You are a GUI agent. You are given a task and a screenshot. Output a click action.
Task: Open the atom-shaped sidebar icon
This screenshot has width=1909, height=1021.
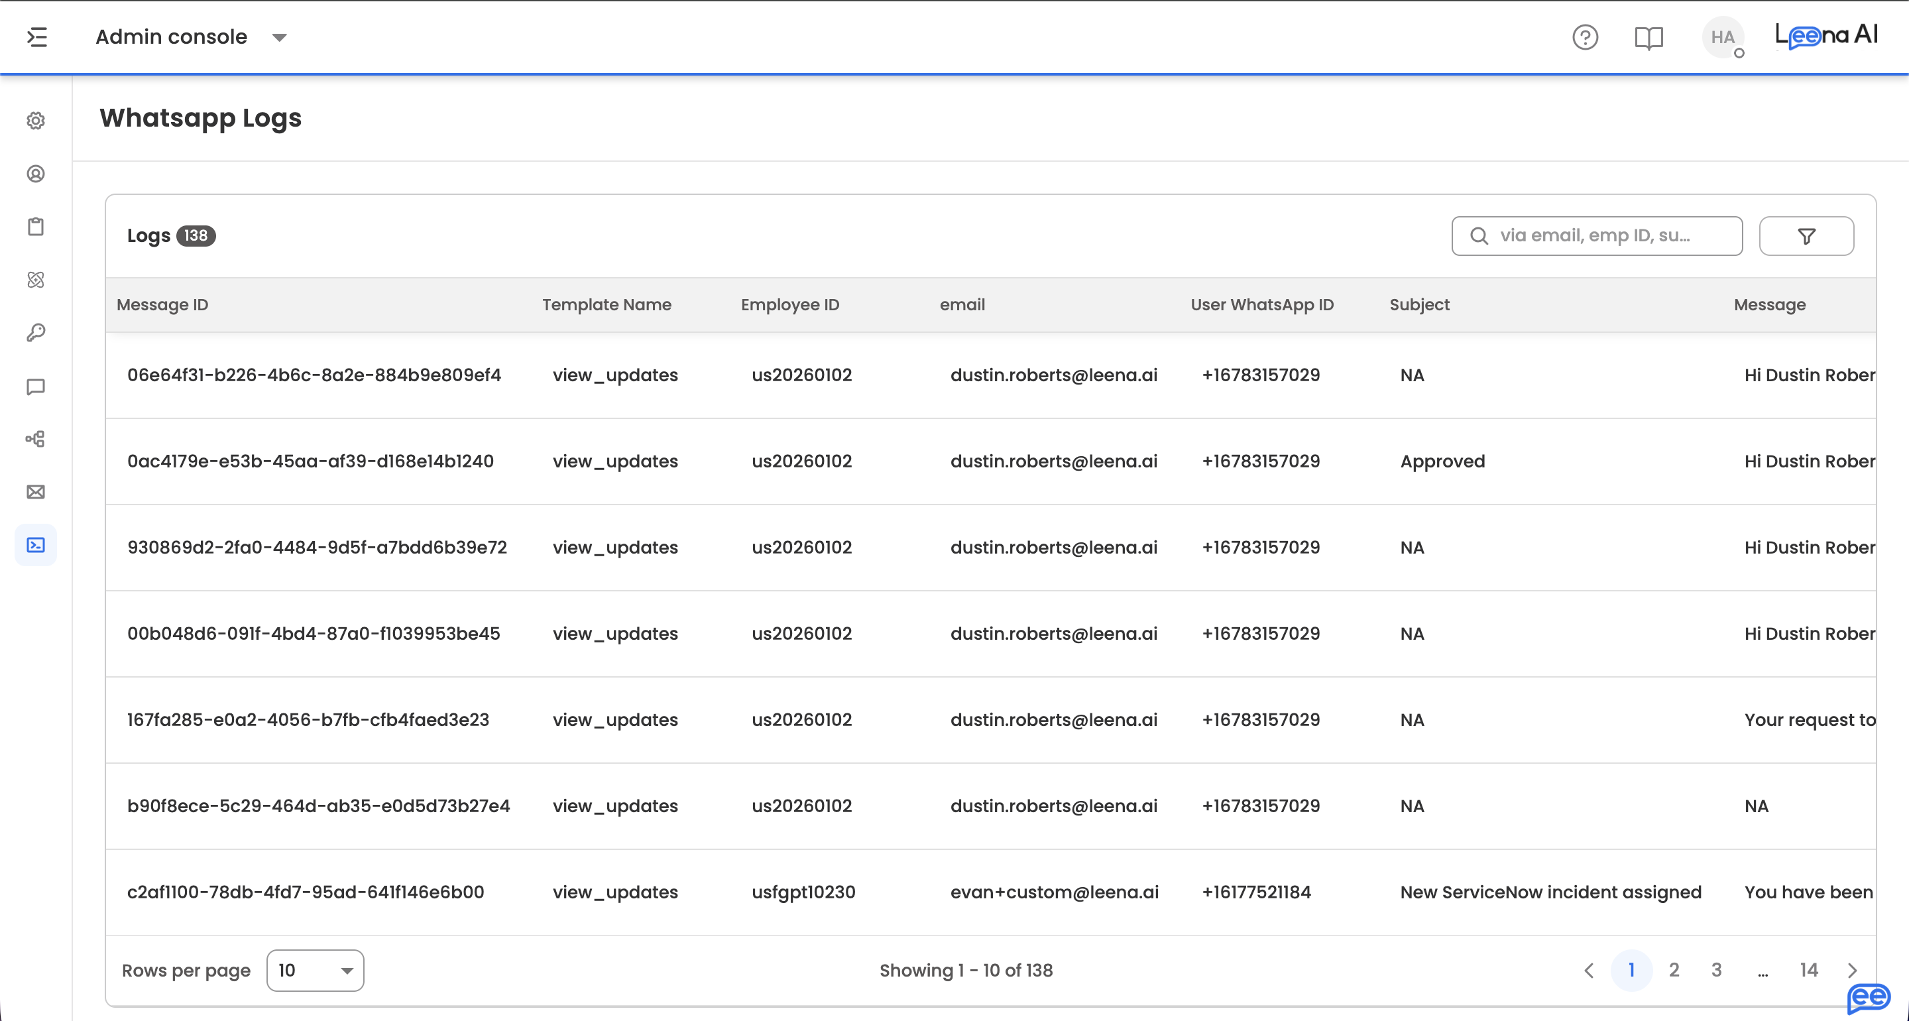(x=36, y=280)
